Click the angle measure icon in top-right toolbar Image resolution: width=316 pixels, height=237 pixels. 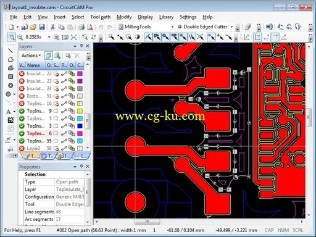(284, 37)
